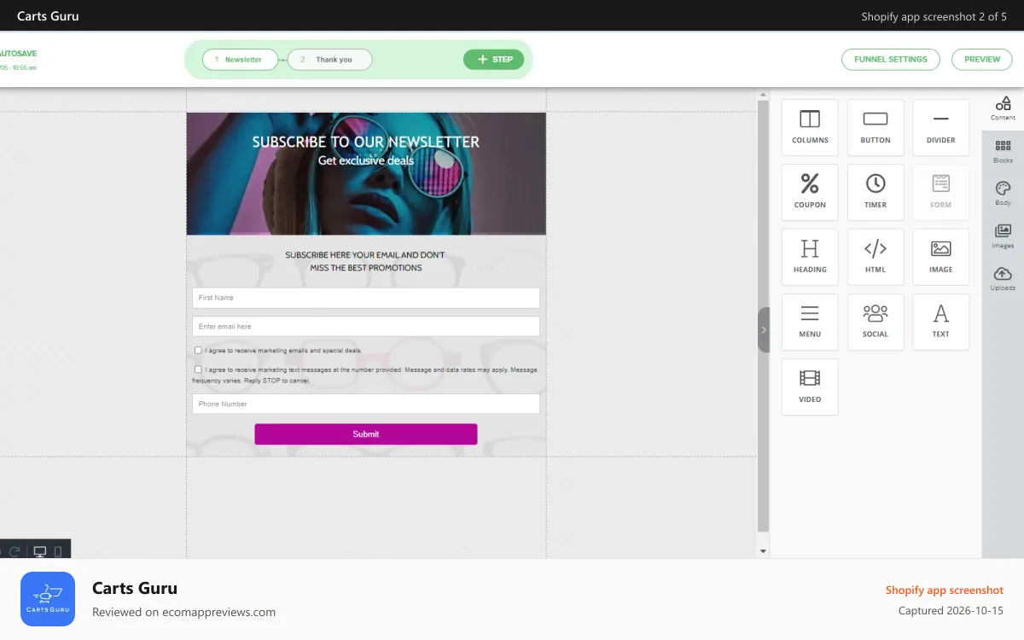Click the 'Shopify app screenshot' link

click(945, 591)
